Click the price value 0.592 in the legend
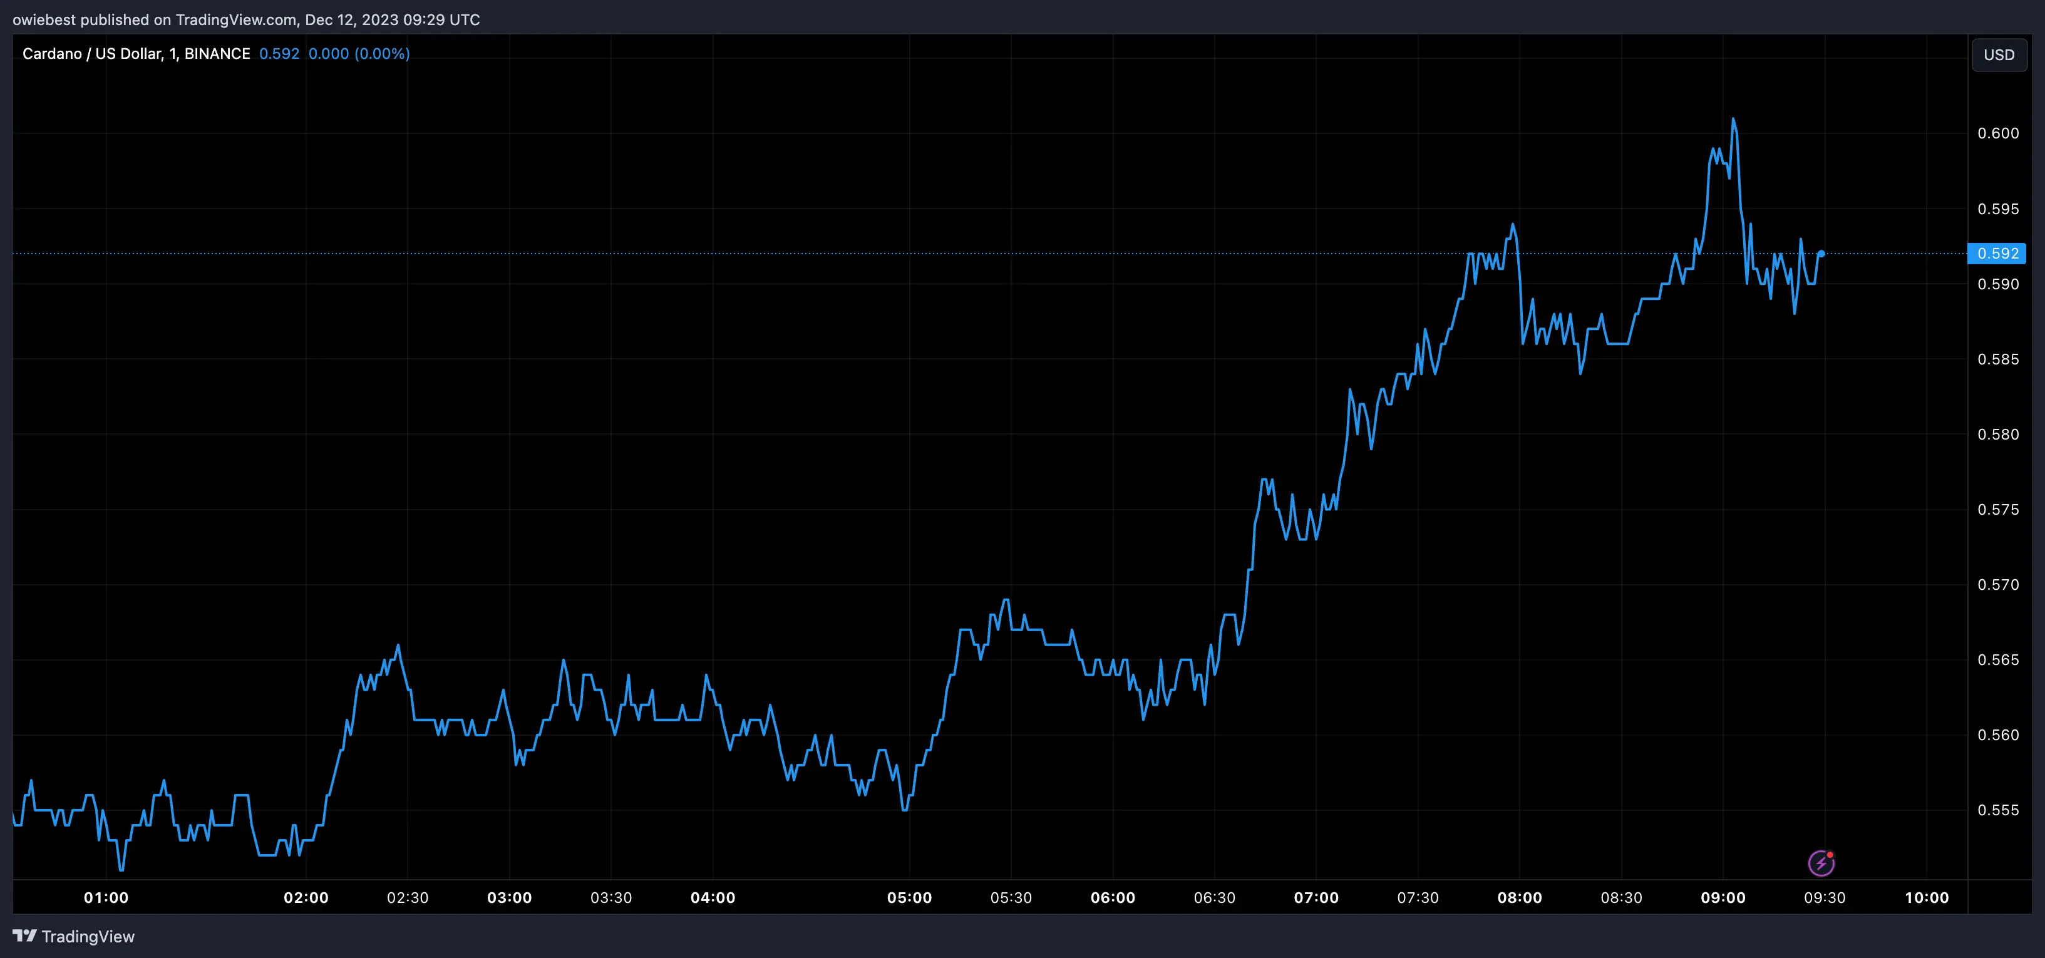This screenshot has height=958, width=2045. tap(279, 53)
